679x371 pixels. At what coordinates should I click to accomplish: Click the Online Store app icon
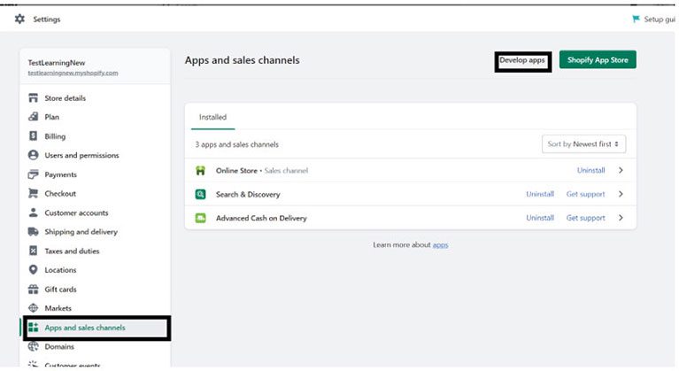(200, 171)
